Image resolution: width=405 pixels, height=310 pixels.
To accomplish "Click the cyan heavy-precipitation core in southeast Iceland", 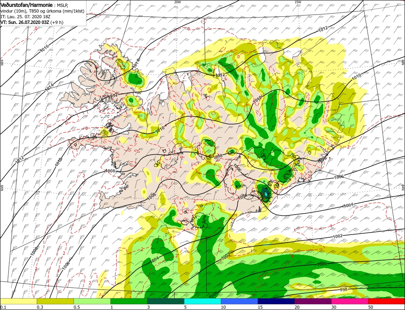I will pos(266,193).
